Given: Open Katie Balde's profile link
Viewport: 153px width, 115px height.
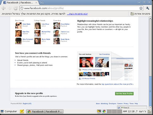Looking at the screenshot, I should coord(27,24).
